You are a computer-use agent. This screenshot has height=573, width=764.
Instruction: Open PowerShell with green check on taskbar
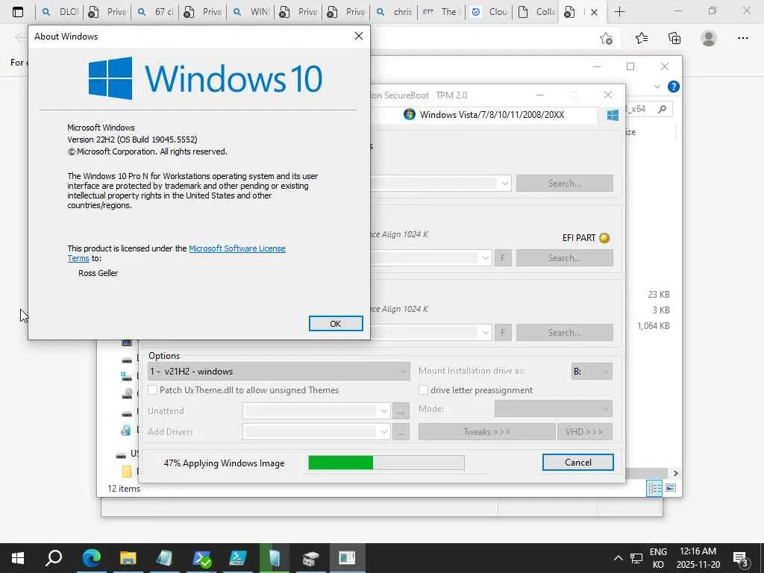tap(201, 558)
